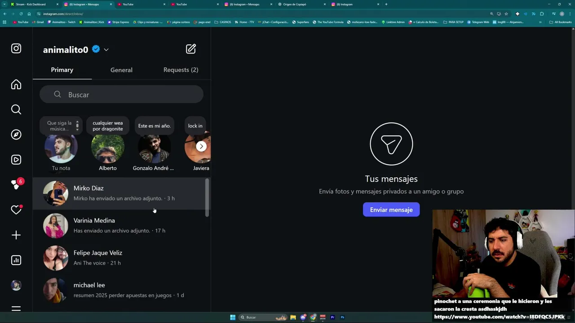Click the paper plane messages icon
The image size is (575, 323).
point(391,144)
